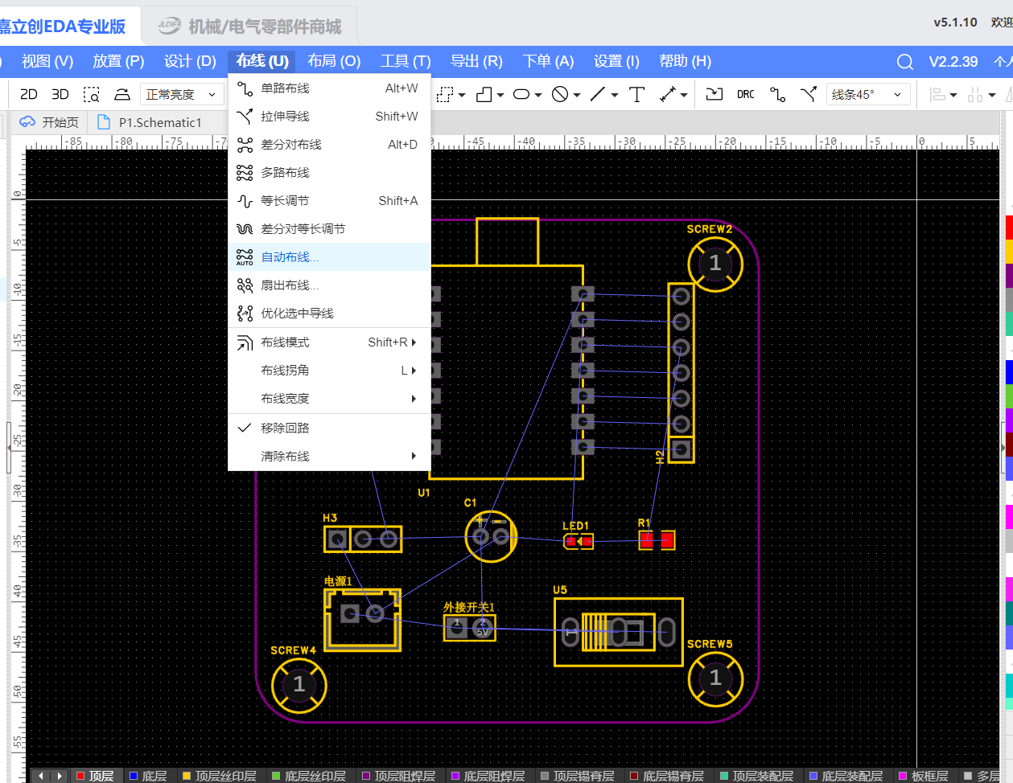Select the Text (T) tool
The height and width of the screenshot is (783, 1013).
click(636, 94)
